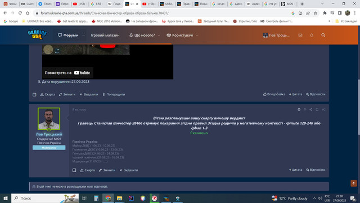The image size is (360, 203).
Task: Bookmark this page with Chrome star icon
Action: click(x=316, y=13)
